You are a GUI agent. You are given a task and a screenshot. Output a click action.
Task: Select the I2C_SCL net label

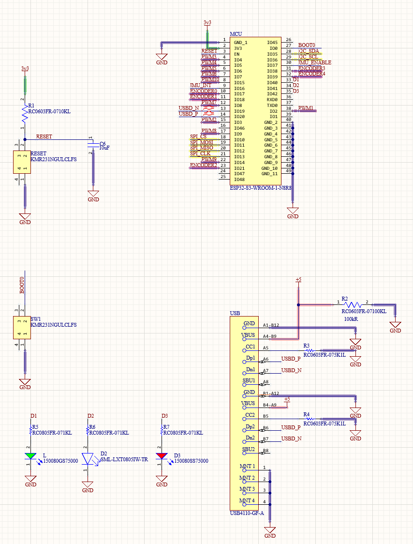click(308, 57)
